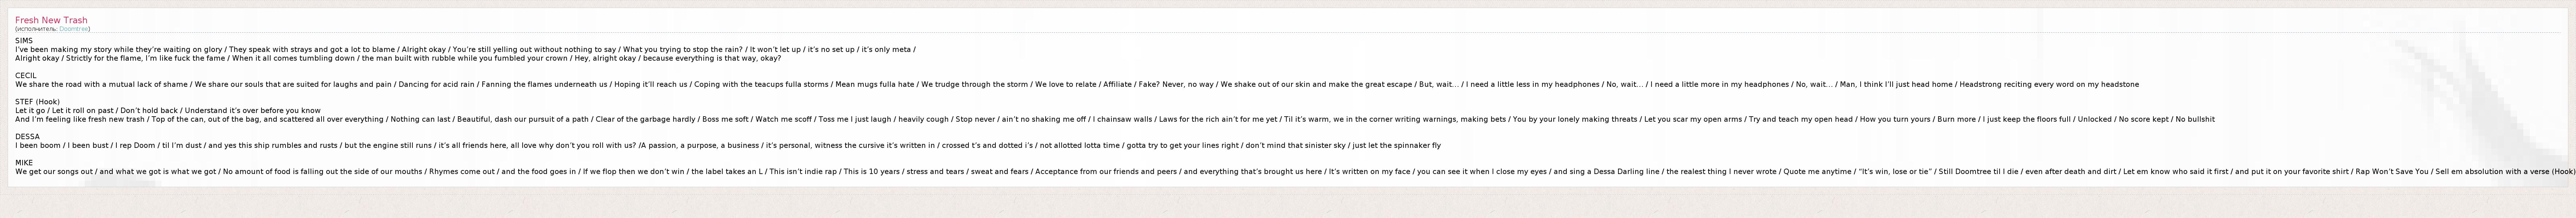
Task: Click the MIKE verse heading
Action: [24, 162]
